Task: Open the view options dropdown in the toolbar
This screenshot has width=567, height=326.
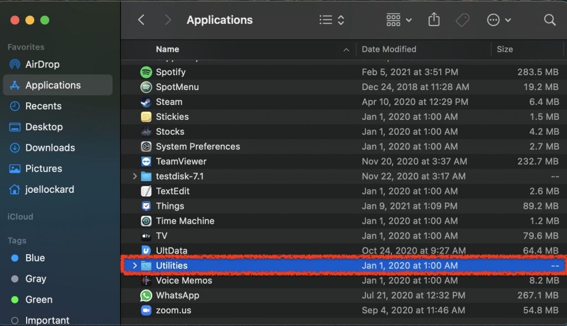Action: (x=331, y=19)
